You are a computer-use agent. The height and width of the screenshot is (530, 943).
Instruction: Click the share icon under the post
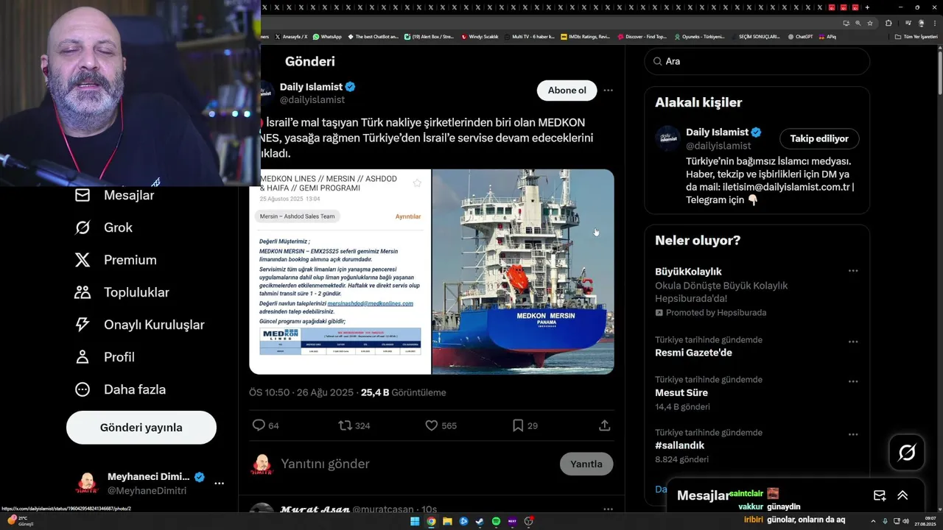point(604,425)
